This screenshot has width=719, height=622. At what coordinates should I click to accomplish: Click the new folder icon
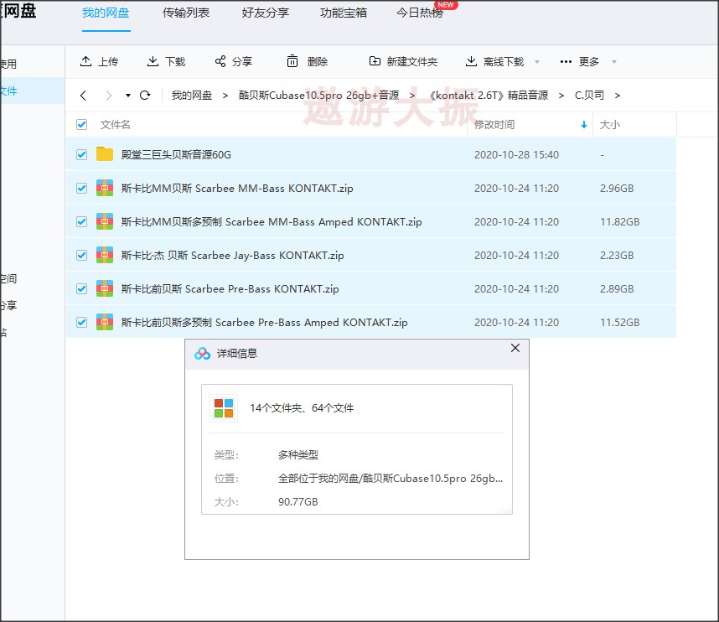[375, 61]
